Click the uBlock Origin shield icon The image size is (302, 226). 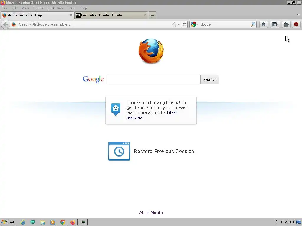coord(296,24)
